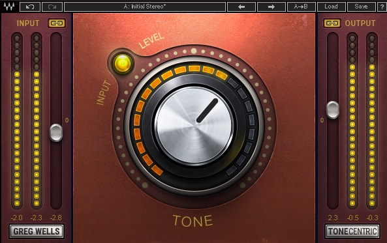Click the central silver Tone knob
The height and width of the screenshot is (243, 387).
[x=194, y=126]
